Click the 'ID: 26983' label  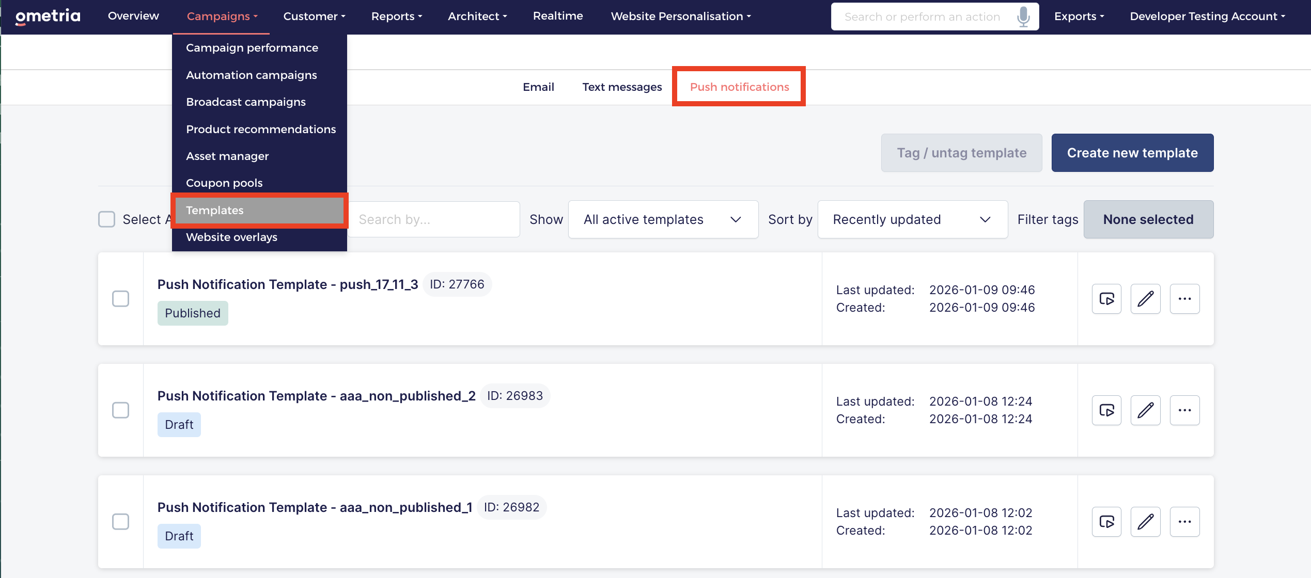tap(515, 396)
